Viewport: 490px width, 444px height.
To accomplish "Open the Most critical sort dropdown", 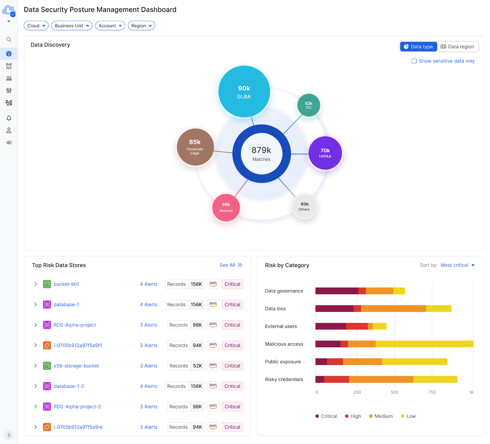I will [x=458, y=265].
